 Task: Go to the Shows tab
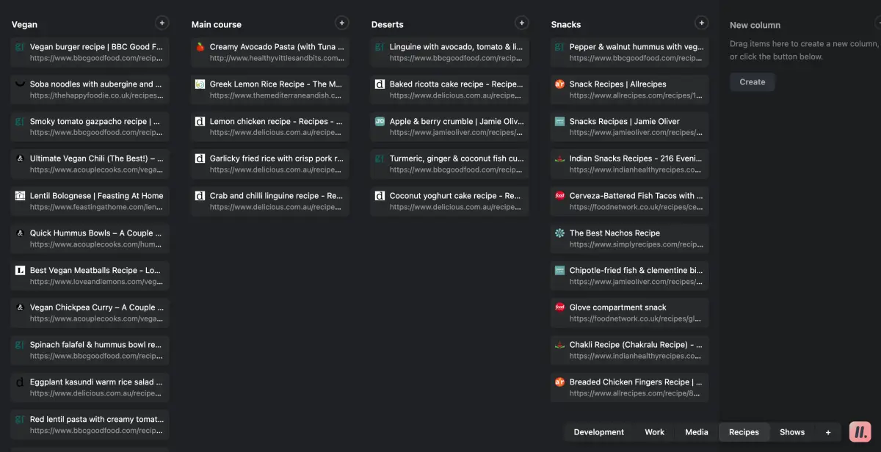pos(791,432)
